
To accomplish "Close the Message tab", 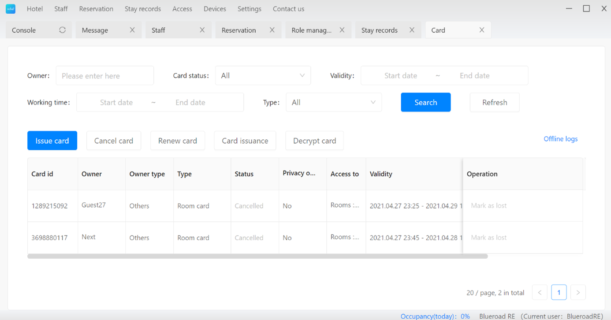I will [132, 30].
